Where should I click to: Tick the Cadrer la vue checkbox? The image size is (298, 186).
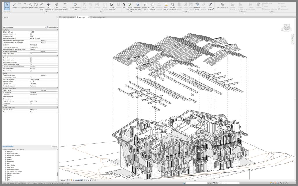[x=31, y=58]
